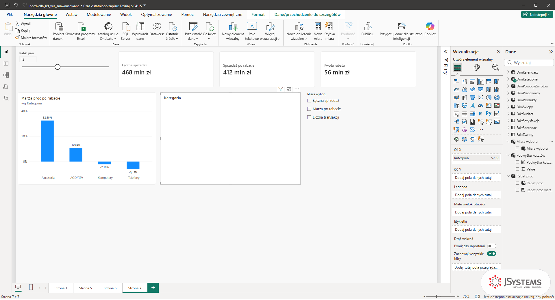Click the update available notification
The height and width of the screenshot is (300, 555).
pyautogui.click(x=519, y=297)
